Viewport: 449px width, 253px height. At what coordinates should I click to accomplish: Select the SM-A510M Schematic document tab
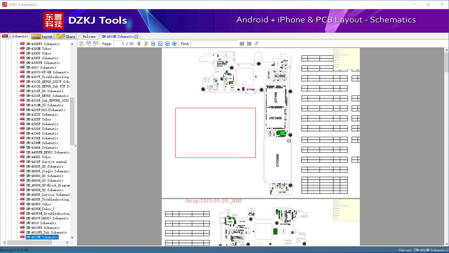(117, 37)
